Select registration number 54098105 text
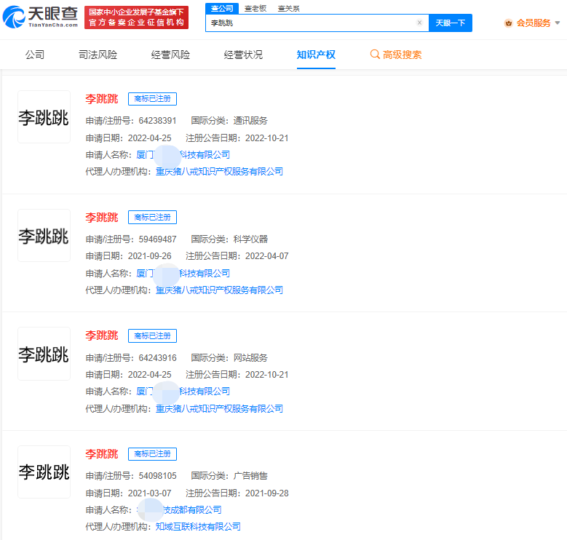This screenshot has height=540, width=567. (157, 476)
